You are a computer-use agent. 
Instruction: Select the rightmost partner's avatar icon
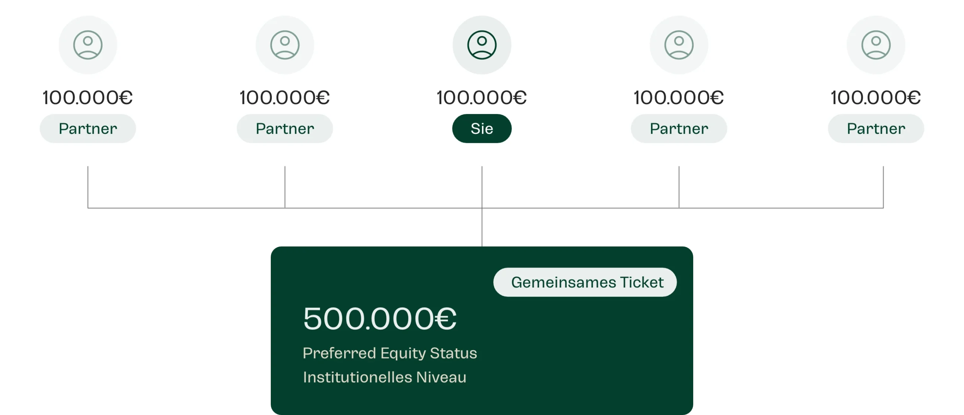tap(876, 45)
